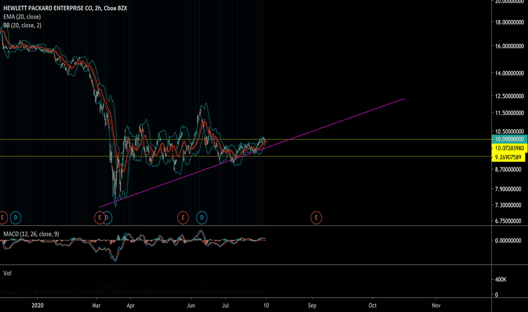Click the Jun label on the time axis
Viewport: 528px width, 312px height.
[191, 306]
